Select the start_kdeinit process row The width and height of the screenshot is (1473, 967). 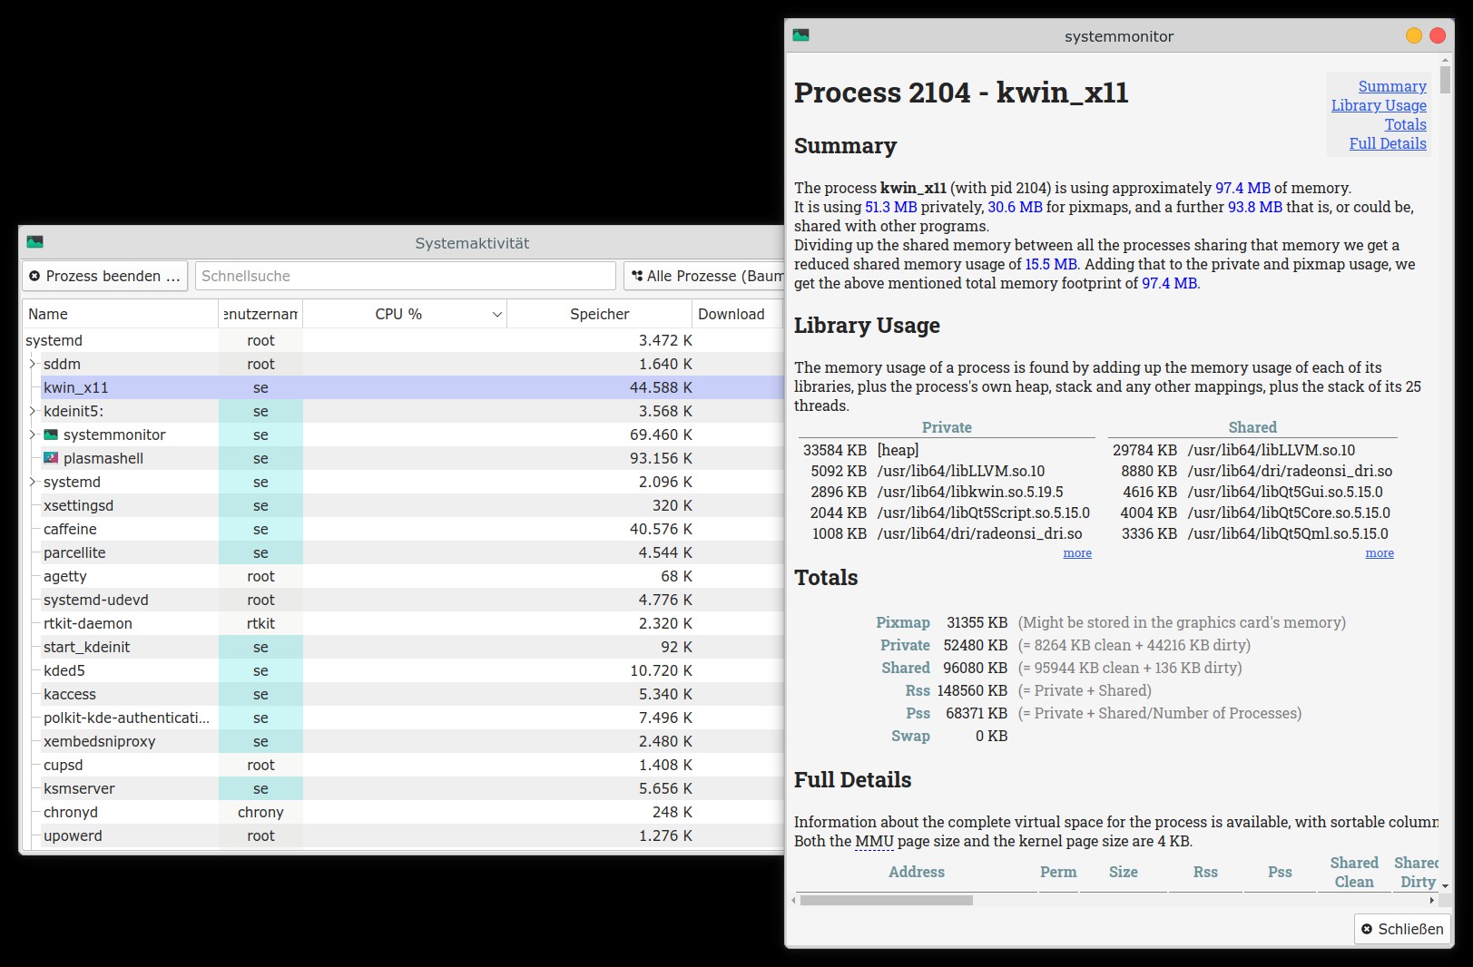402,647
